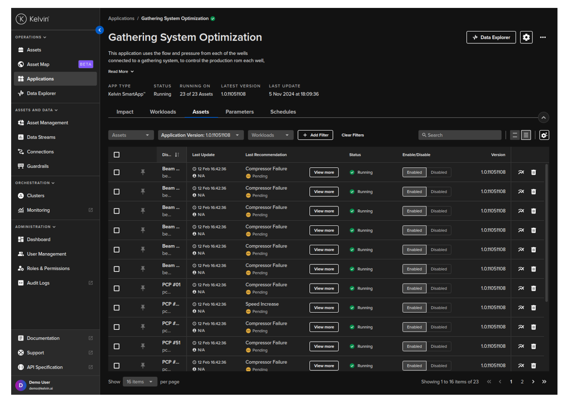Open the 16 items per page dropdown

(139, 382)
